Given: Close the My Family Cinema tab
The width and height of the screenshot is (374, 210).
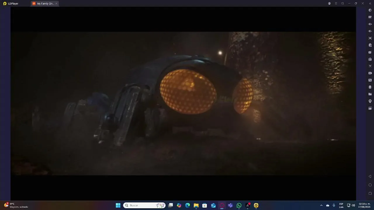Looking at the screenshot, I should tap(56, 3).
